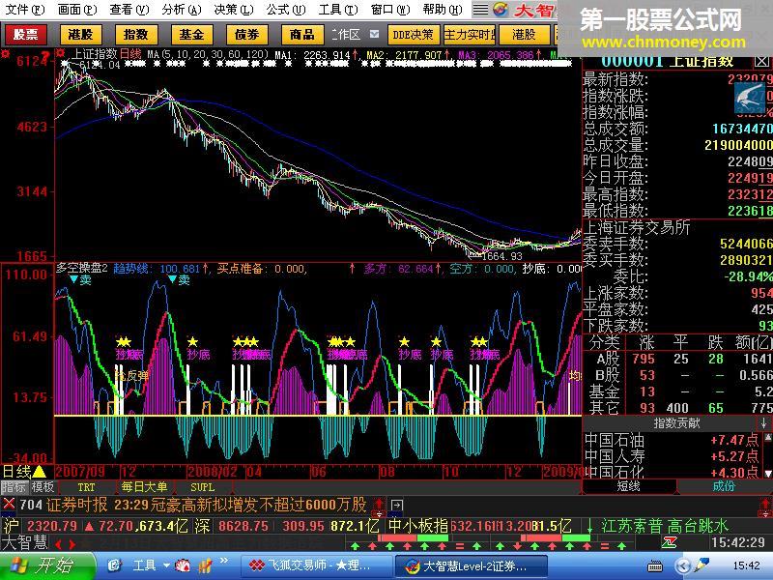Click the chart quick launch icon
This screenshot has width=773, height=580.
click(205, 565)
